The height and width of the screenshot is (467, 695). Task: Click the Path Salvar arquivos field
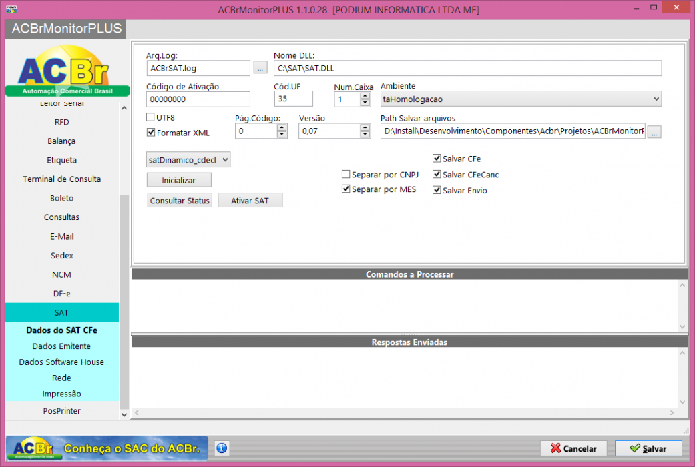[513, 131]
